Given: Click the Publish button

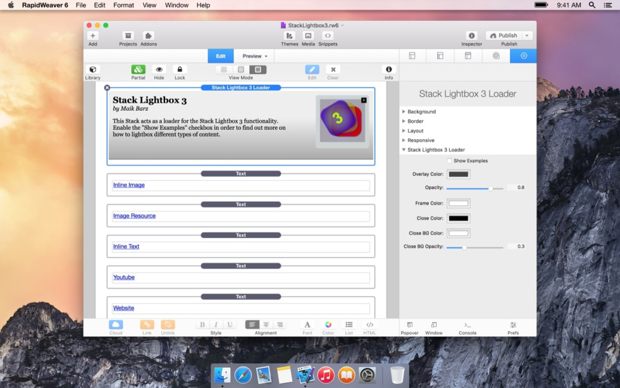Looking at the screenshot, I should coord(504,35).
